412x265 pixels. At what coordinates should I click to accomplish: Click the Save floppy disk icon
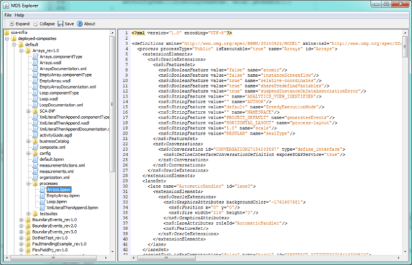61,24
